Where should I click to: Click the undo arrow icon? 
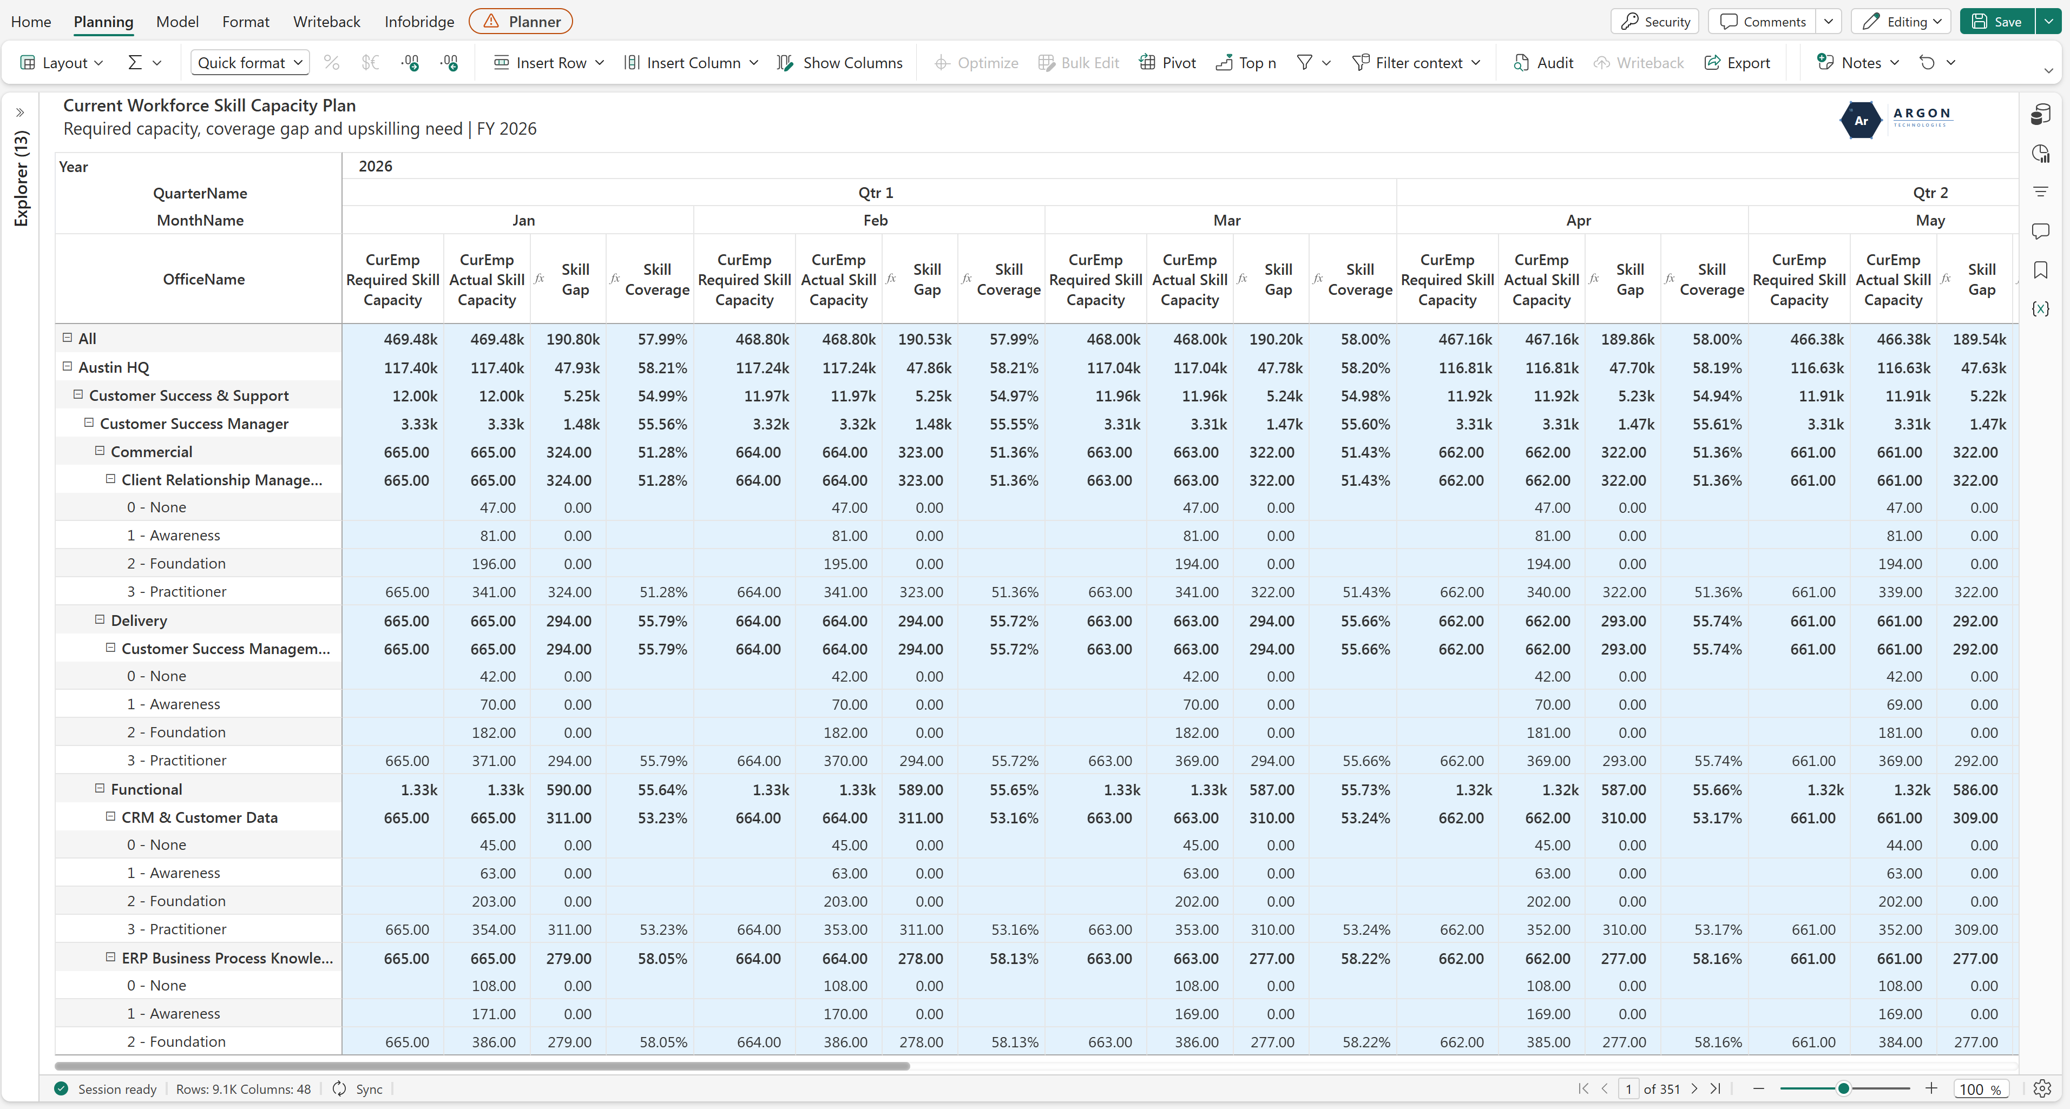pos(1927,63)
